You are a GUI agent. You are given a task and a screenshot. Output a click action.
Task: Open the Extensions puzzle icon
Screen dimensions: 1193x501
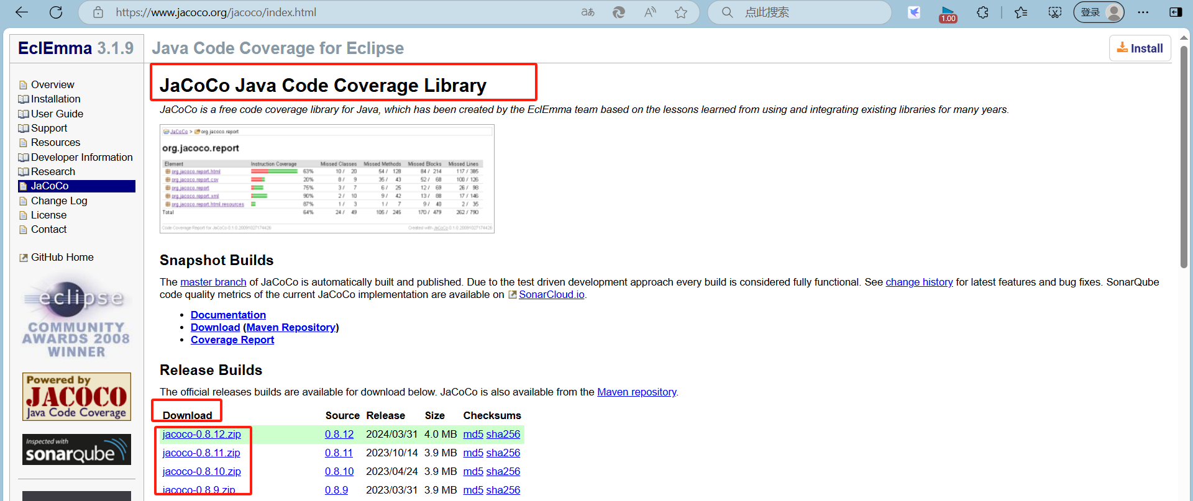click(x=982, y=12)
